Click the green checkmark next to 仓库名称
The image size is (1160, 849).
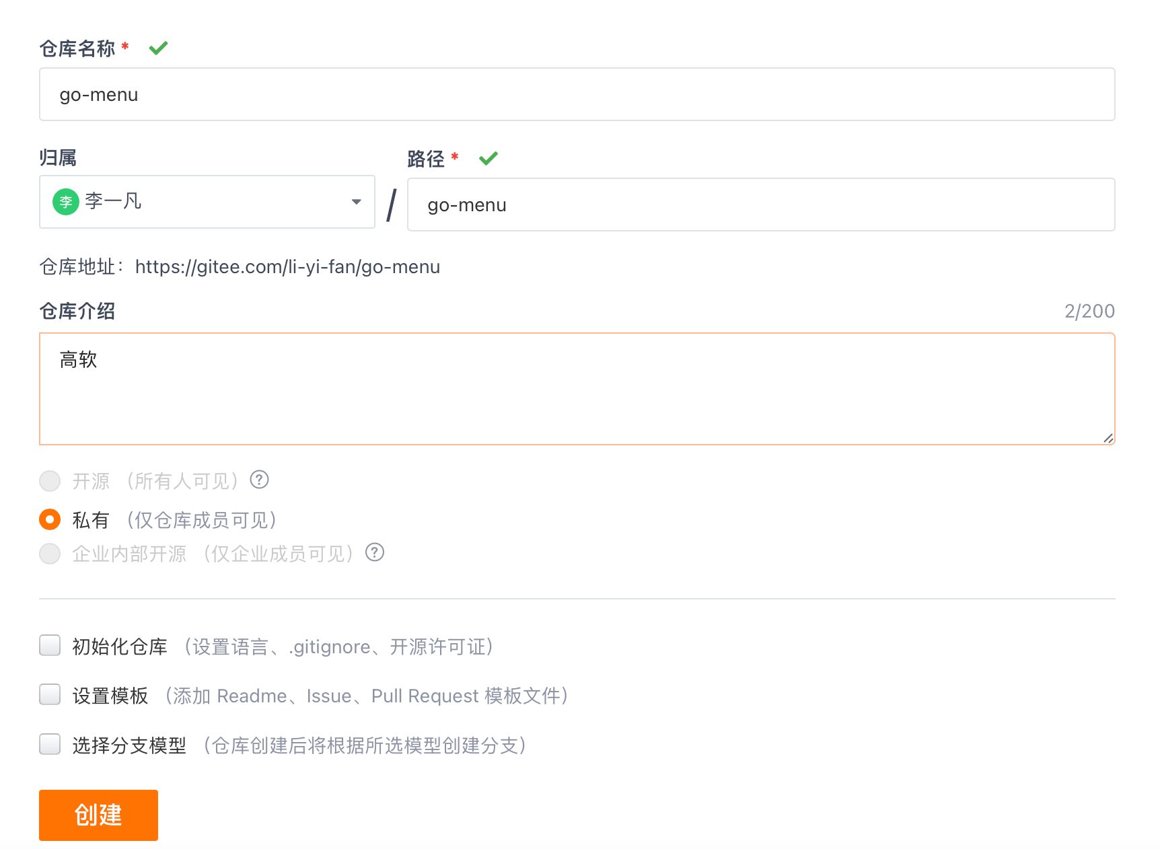(x=158, y=48)
